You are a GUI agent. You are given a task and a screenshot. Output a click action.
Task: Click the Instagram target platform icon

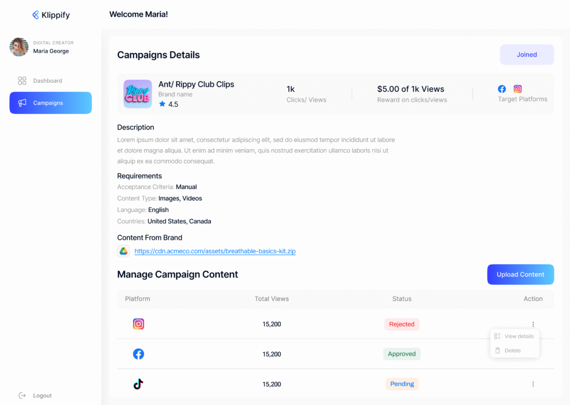pos(518,89)
